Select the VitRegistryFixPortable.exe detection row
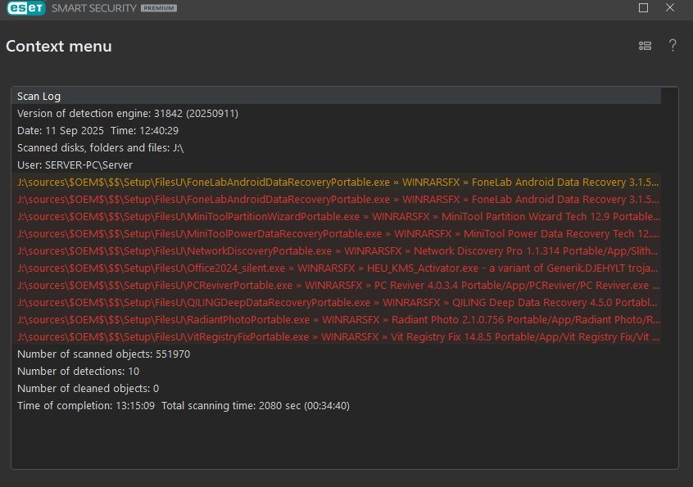 tap(337, 337)
